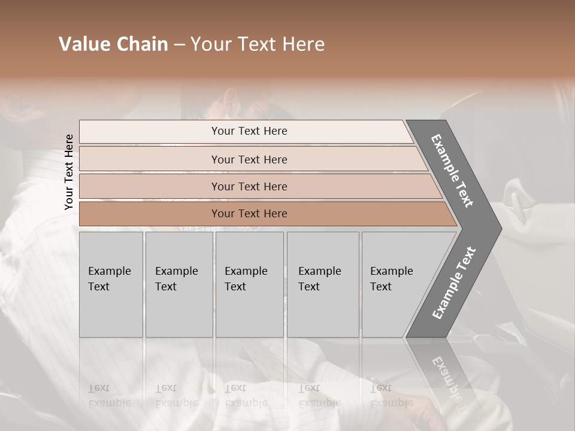The height and width of the screenshot is (431, 575).
Task: Select the first Example Text box from left
Action: click(x=111, y=284)
